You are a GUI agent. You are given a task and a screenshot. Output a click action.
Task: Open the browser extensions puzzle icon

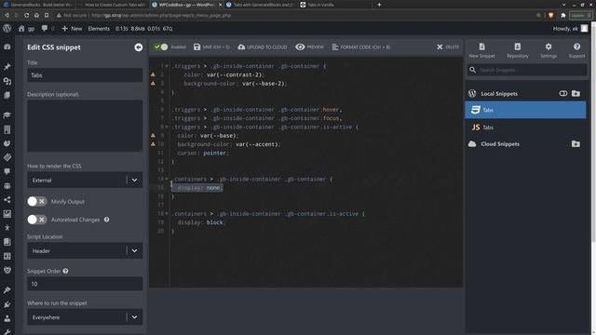click(x=562, y=15)
